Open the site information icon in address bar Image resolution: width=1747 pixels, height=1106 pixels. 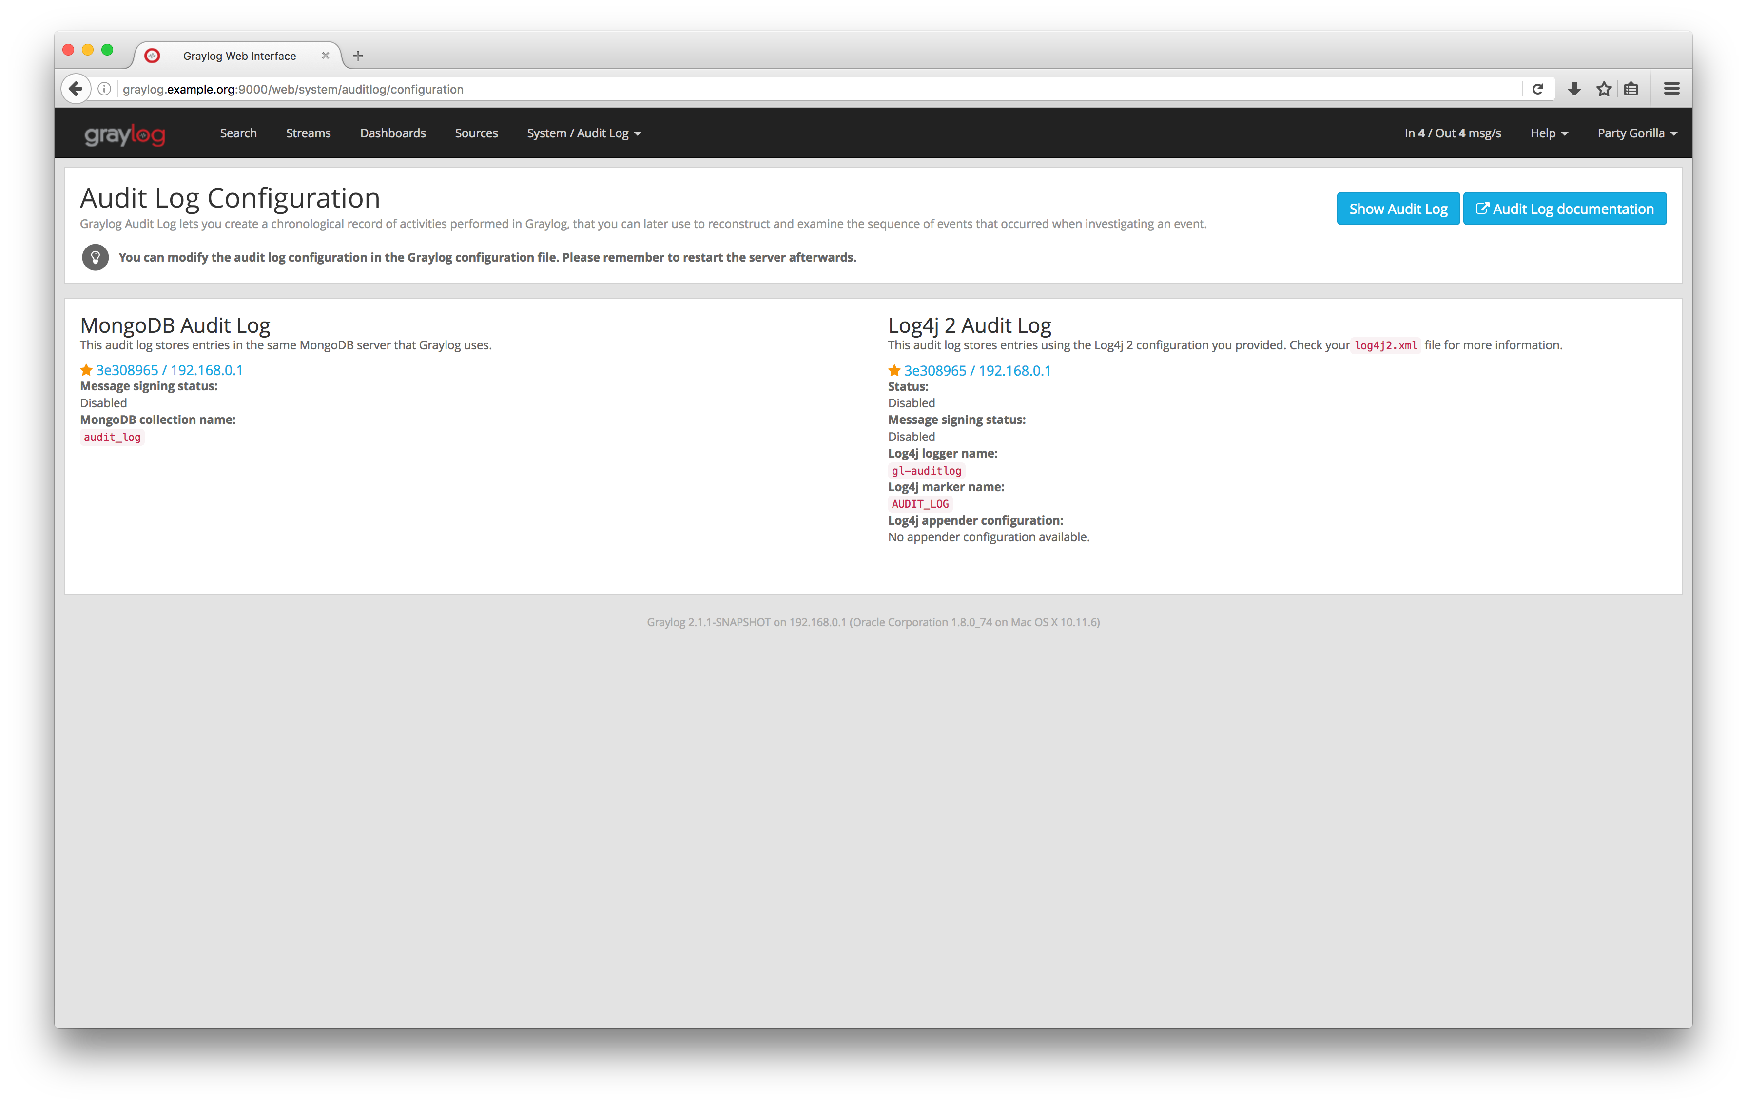point(104,89)
